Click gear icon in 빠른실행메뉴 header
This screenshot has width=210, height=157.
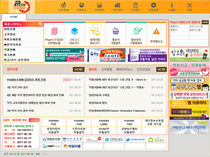pos(40,24)
